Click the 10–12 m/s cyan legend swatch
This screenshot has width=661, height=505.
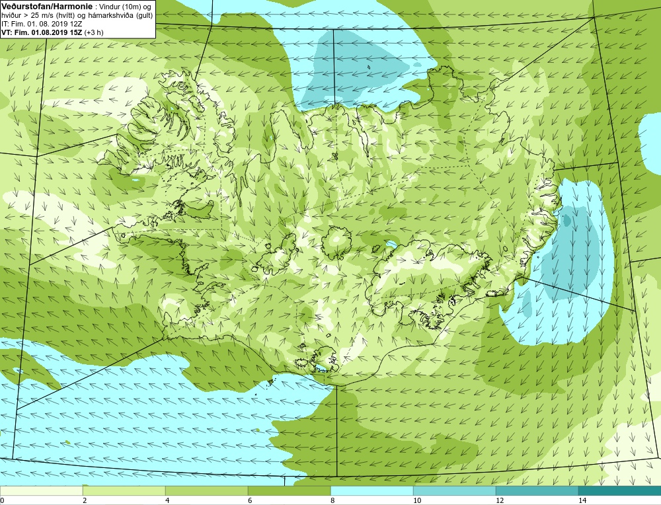click(455, 490)
